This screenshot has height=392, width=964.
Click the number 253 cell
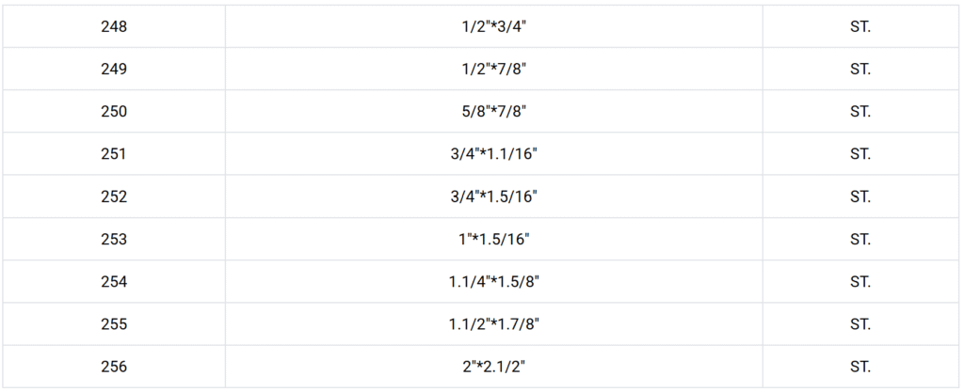pos(113,239)
